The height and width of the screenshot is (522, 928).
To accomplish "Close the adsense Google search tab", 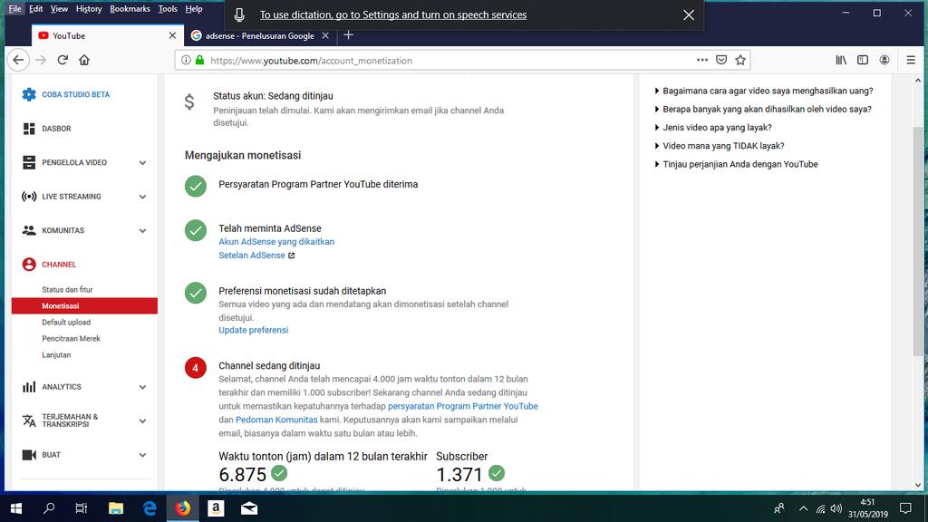I will pyautogui.click(x=325, y=35).
